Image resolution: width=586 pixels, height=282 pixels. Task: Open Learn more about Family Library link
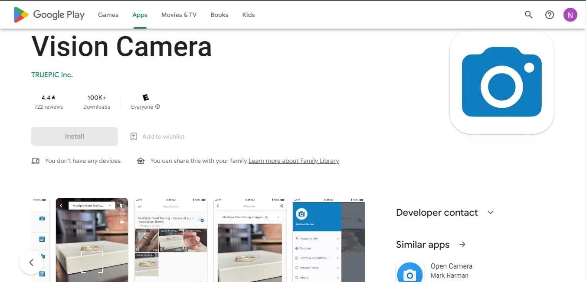click(x=294, y=161)
